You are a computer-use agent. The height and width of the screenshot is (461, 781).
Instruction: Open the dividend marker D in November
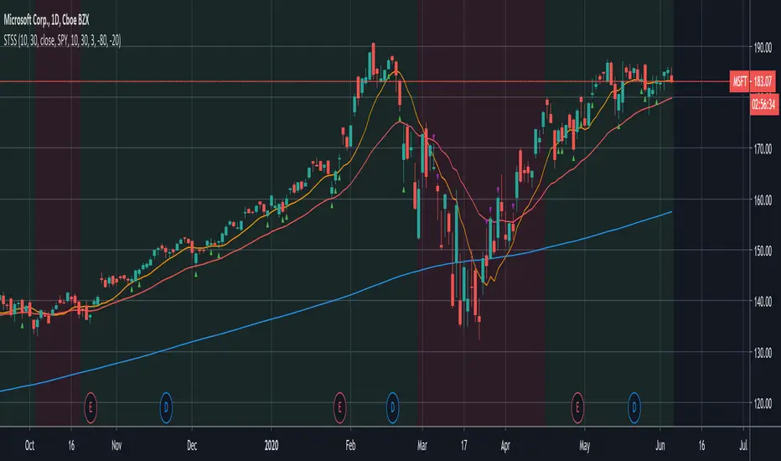point(166,407)
